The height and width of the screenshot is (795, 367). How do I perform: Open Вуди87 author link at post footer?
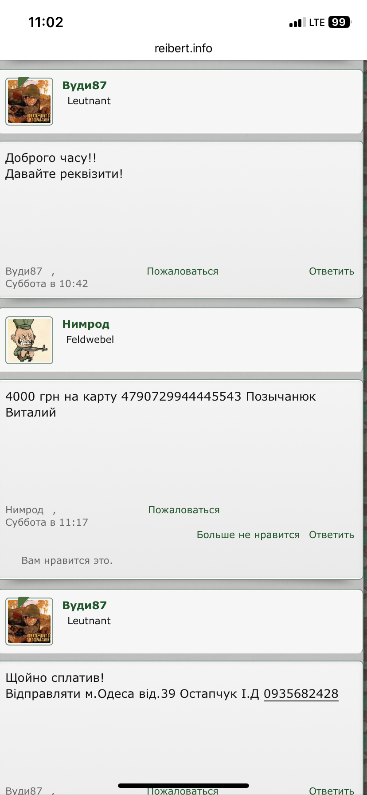(24, 271)
